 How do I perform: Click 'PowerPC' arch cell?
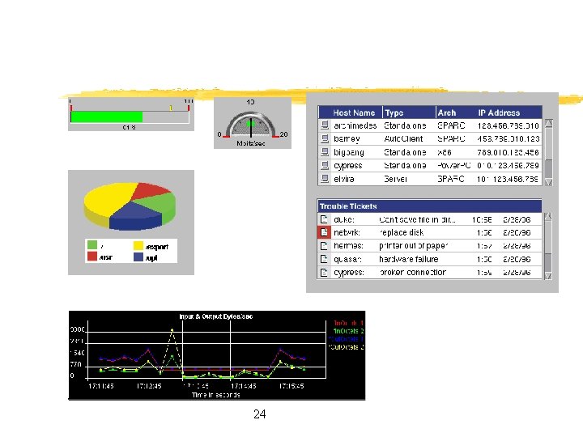click(454, 166)
